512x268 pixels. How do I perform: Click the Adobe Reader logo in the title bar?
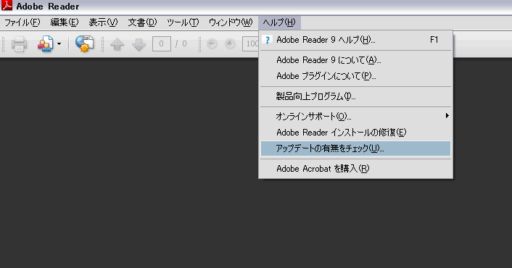(x=7, y=6)
